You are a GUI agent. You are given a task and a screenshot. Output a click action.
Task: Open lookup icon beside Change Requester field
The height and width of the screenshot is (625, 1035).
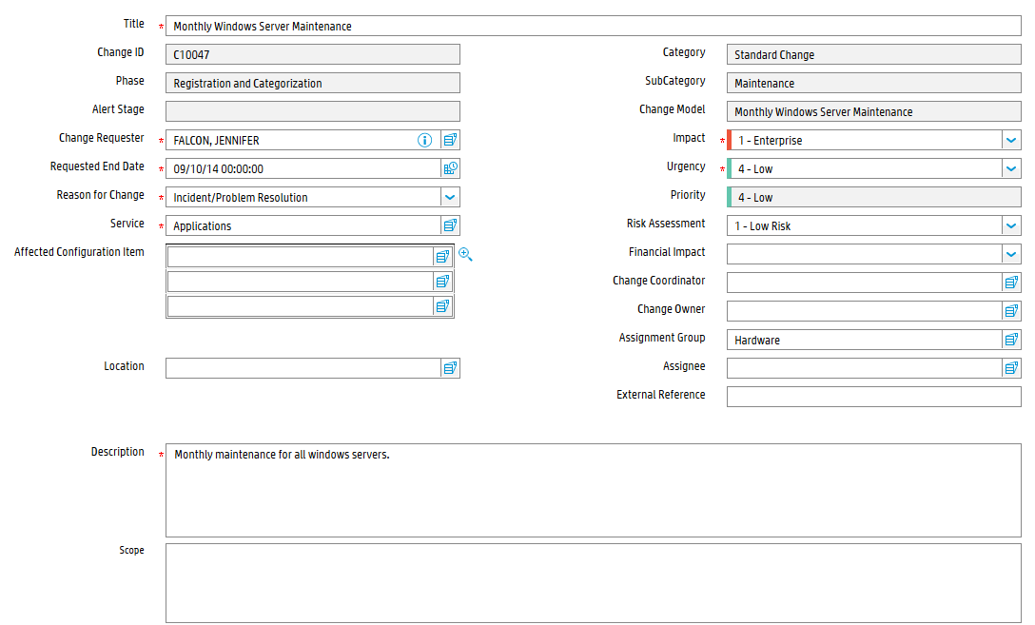click(450, 140)
